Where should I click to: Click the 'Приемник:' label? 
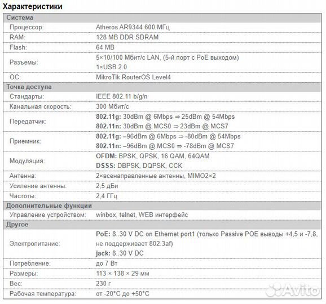click(x=25, y=141)
